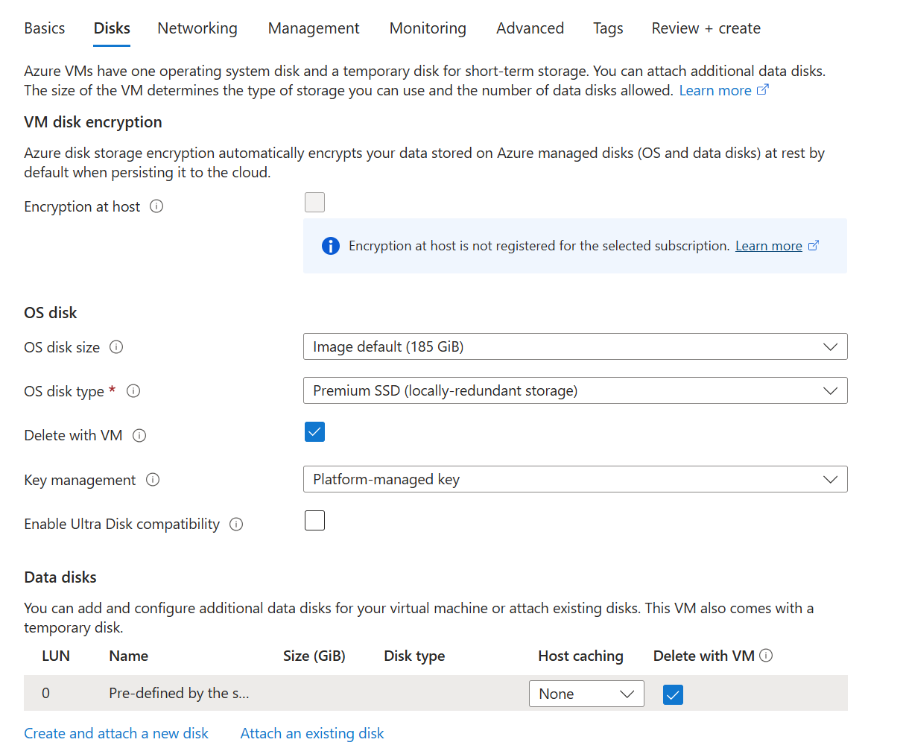This screenshot has height=754, width=903.
Task: Enable Encryption at host
Action: (314, 202)
